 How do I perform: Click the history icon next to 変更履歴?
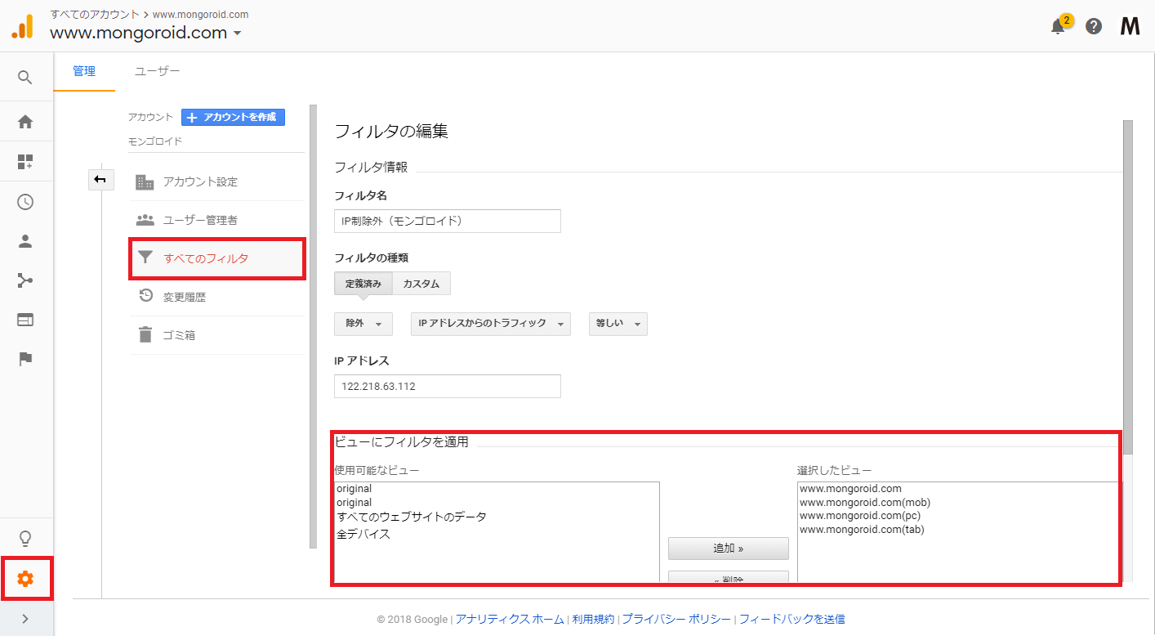pos(145,296)
